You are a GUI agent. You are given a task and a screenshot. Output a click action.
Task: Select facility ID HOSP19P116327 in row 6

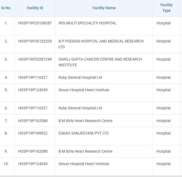coord(33,108)
